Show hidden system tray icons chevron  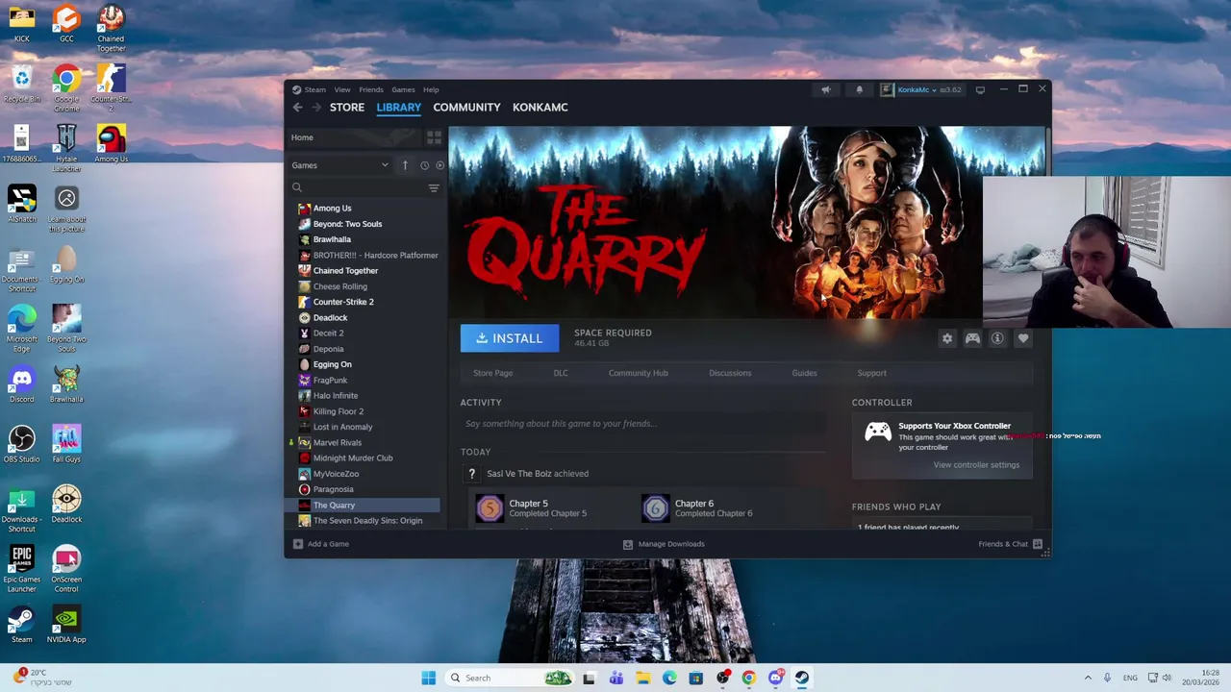(1088, 678)
